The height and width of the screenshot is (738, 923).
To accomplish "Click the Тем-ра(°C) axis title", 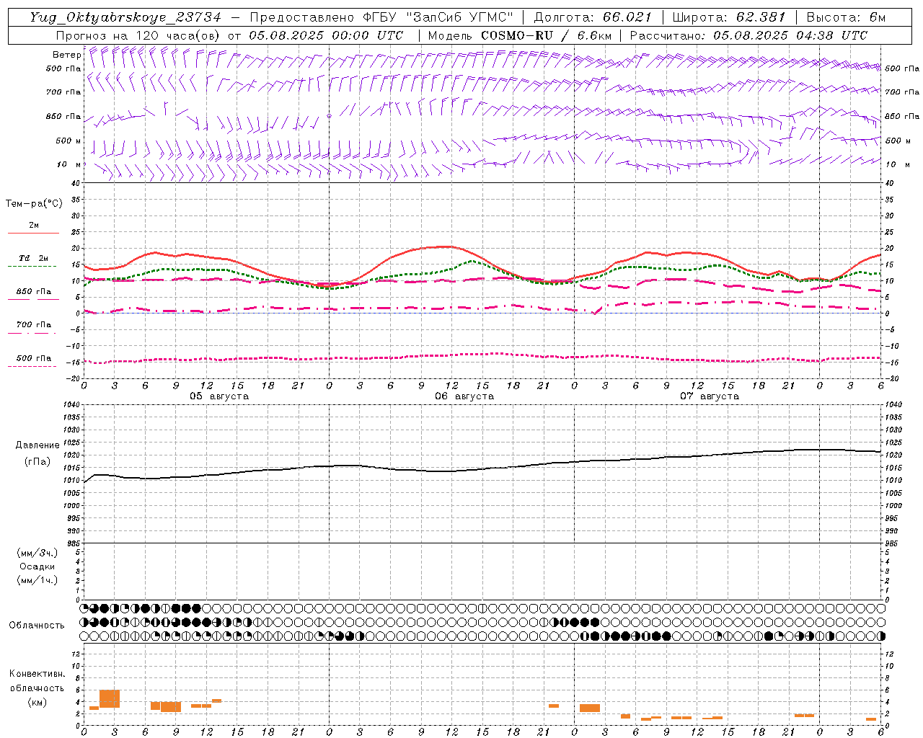I will [34, 204].
